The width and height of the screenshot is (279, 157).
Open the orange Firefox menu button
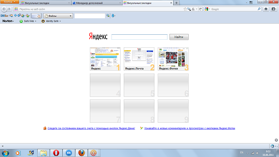tap(9, 2)
